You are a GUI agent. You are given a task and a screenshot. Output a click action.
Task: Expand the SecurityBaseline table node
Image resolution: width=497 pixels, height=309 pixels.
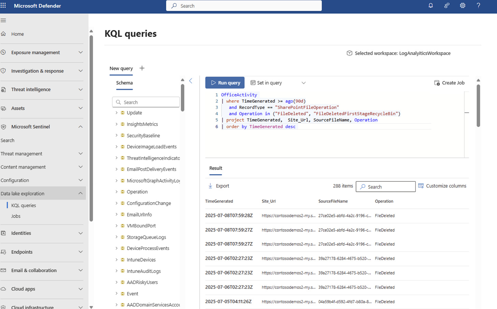point(116,135)
